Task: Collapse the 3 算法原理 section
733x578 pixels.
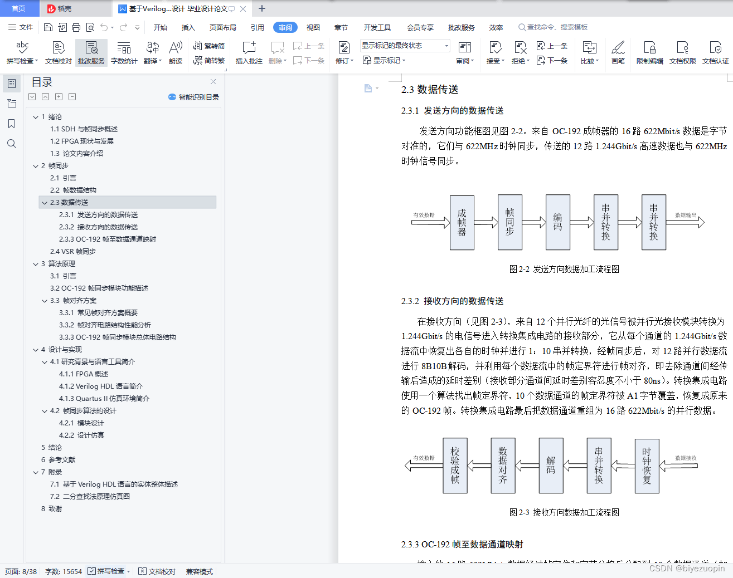Action: 36,264
